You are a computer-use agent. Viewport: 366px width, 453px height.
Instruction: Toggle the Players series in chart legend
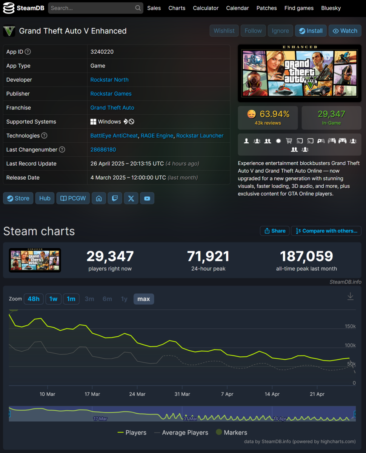point(132,433)
